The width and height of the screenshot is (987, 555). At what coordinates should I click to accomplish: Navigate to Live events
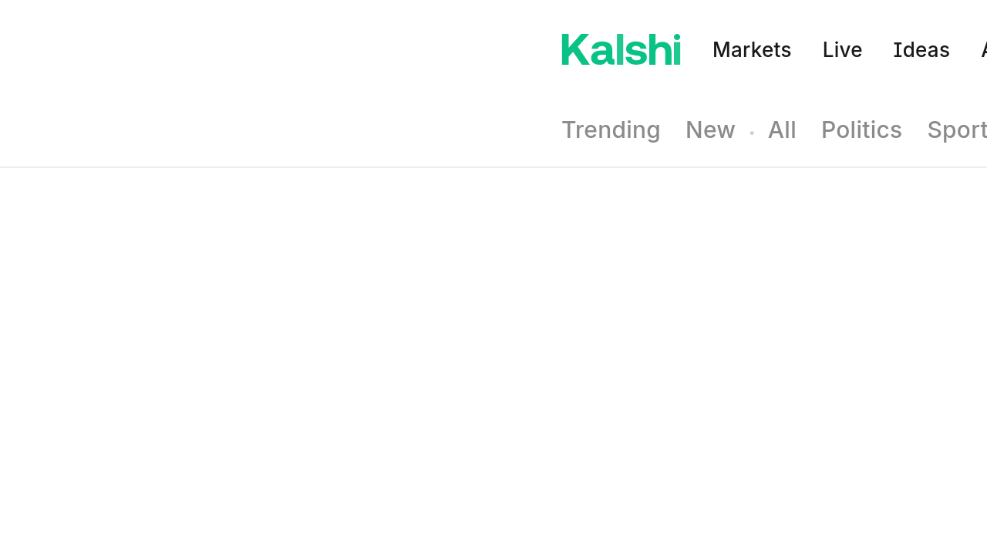(x=842, y=49)
